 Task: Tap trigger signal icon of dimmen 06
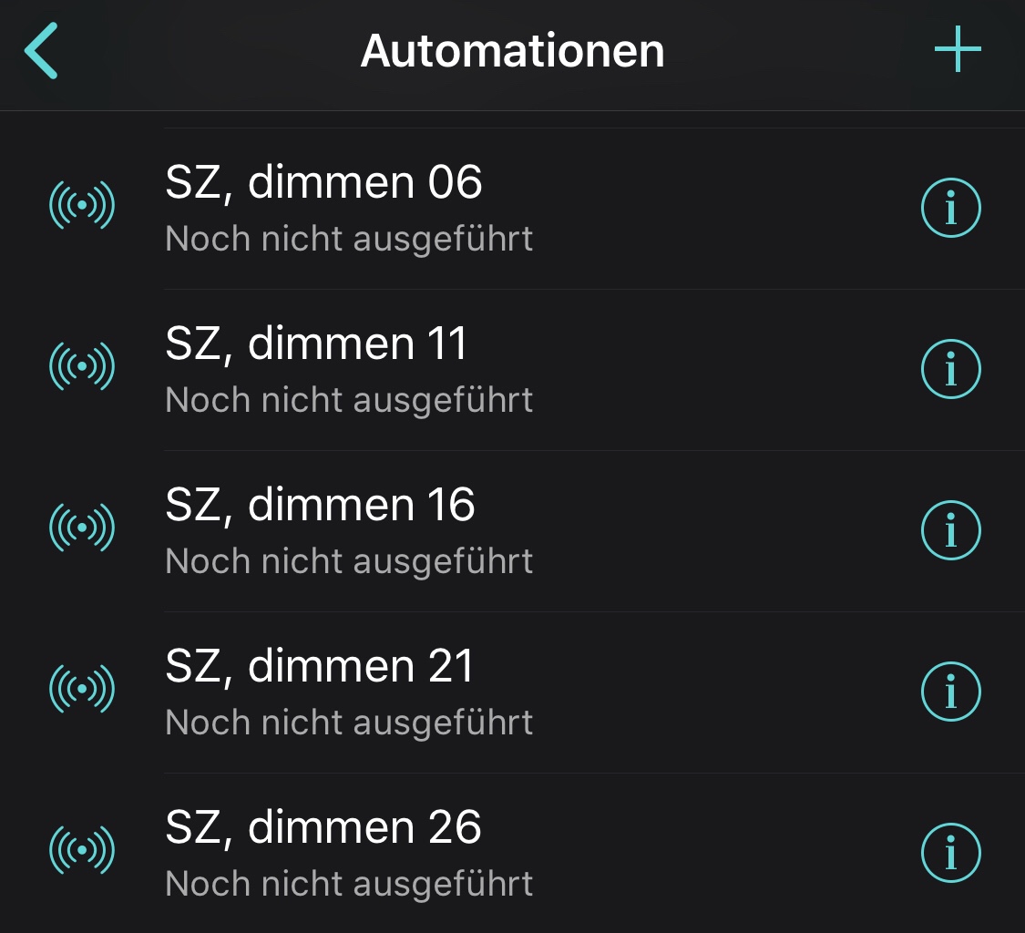click(82, 206)
